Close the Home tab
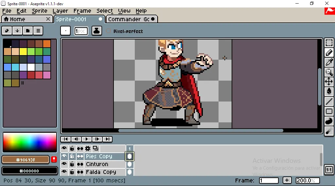The height and width of the screenshot is (186, 335). pos(48,19)
